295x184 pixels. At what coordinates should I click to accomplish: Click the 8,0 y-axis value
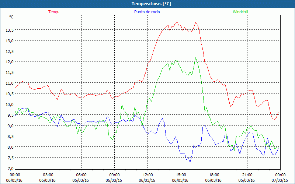(x=10, y=147)
